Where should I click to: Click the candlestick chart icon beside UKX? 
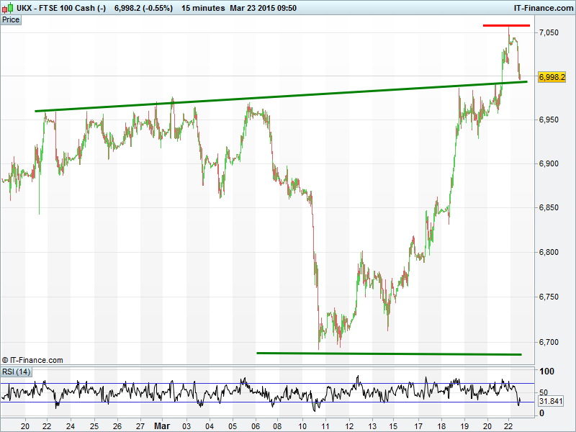pyautogui.click(x=8, y=8)
